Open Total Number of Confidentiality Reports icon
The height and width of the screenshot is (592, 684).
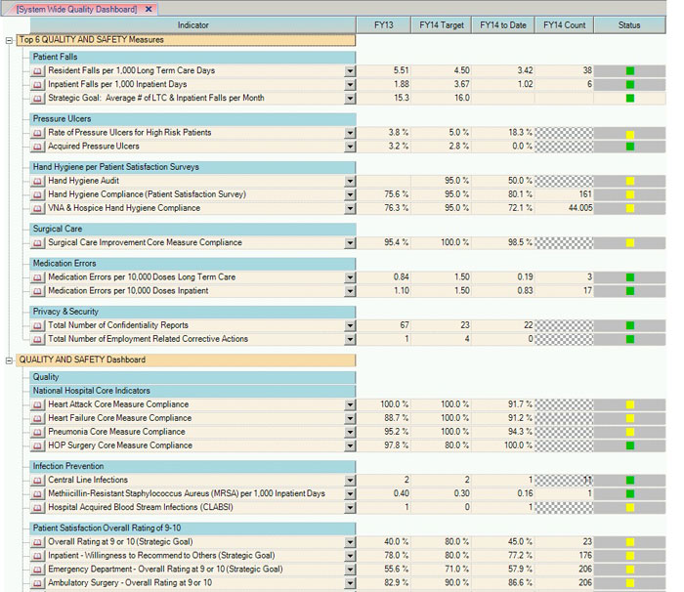(x=37, y=325)
